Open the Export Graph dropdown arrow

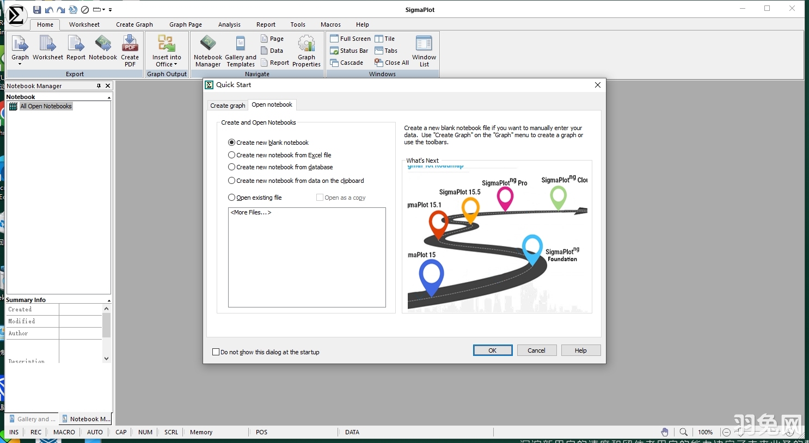pyautogui.click(x=20, y=64)
